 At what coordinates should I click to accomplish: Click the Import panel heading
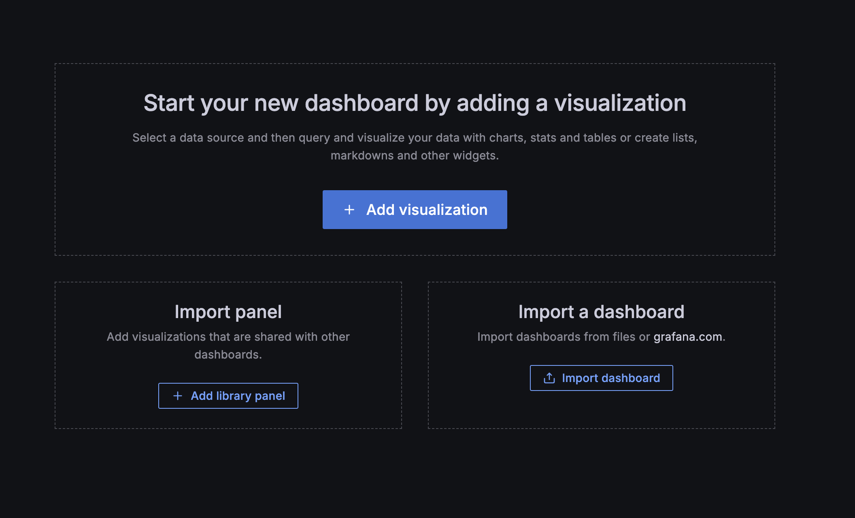[228, 312]
